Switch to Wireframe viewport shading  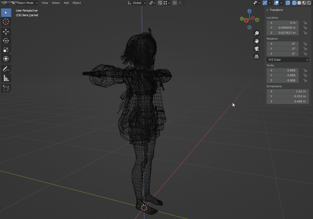pos(294,3)
